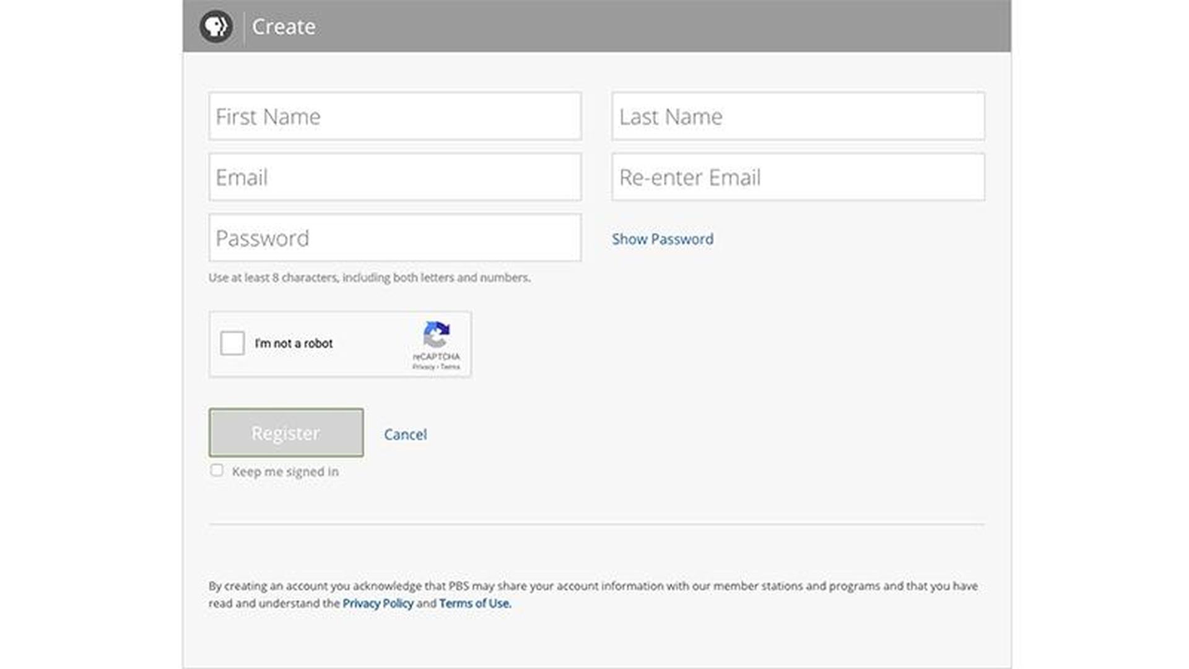Image resolution: width=1189 pixels, height=669 pixels.
Task: Open the Privacy Policy link
Action: [378, 603]
